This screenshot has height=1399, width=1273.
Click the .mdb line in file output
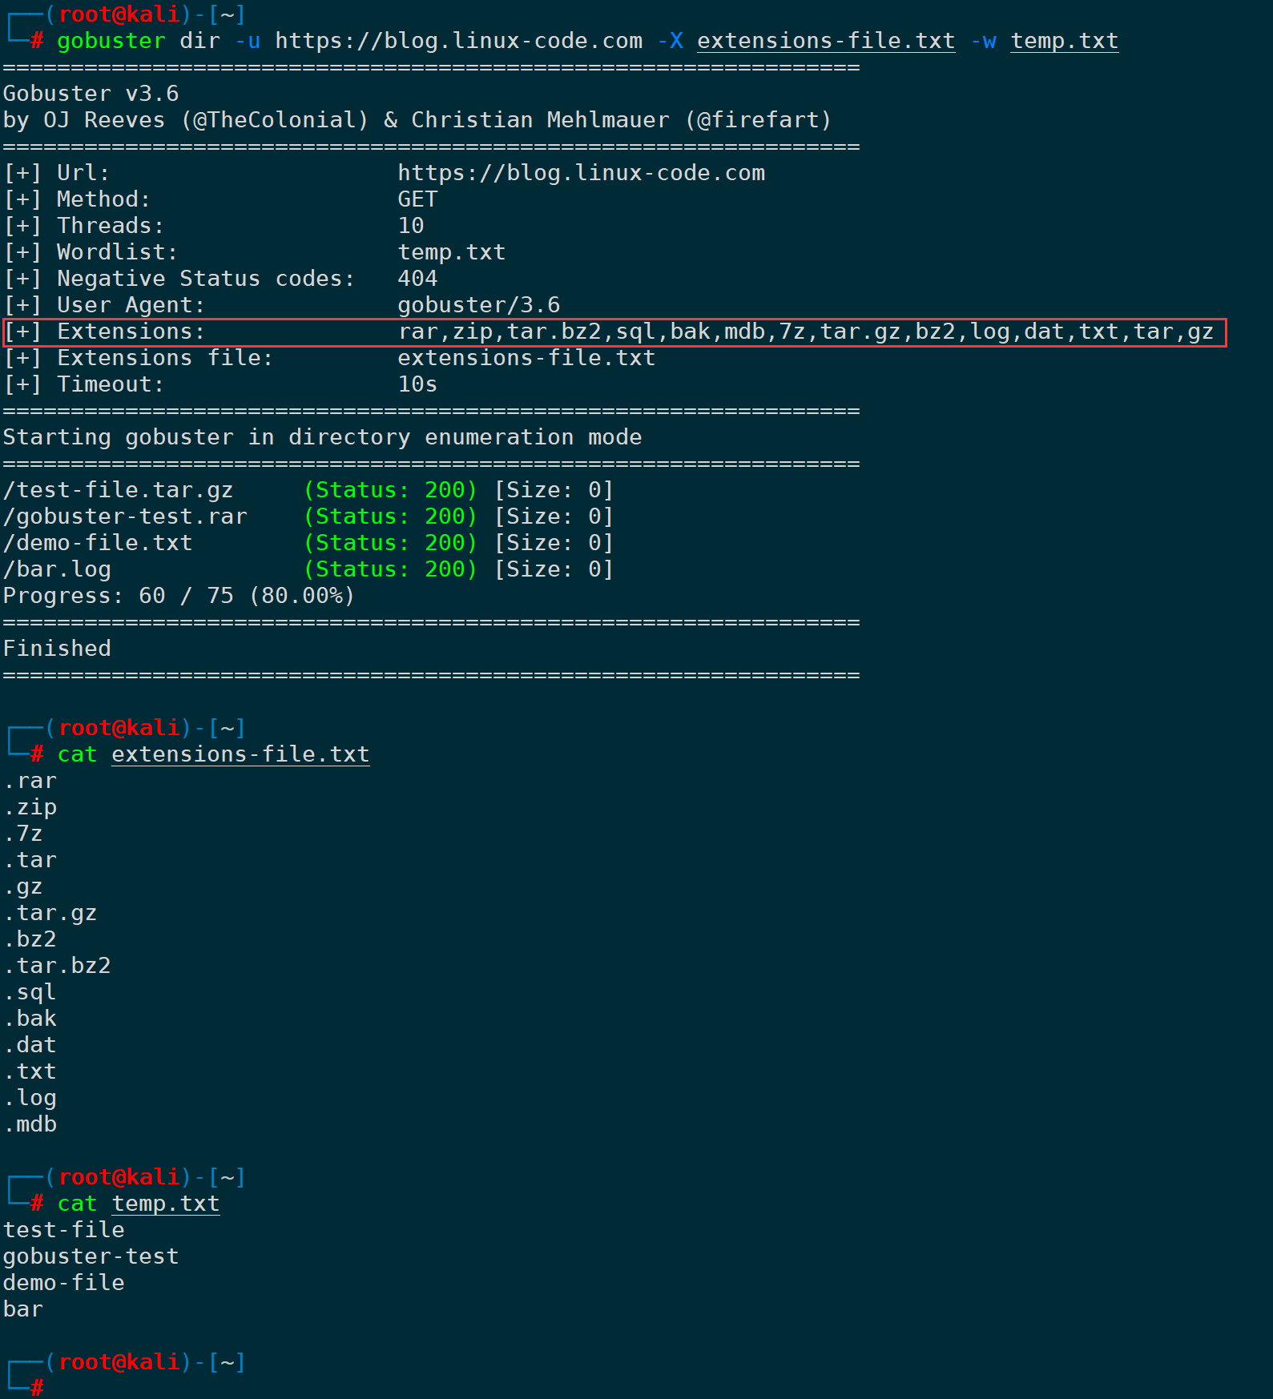(30, 1124)
